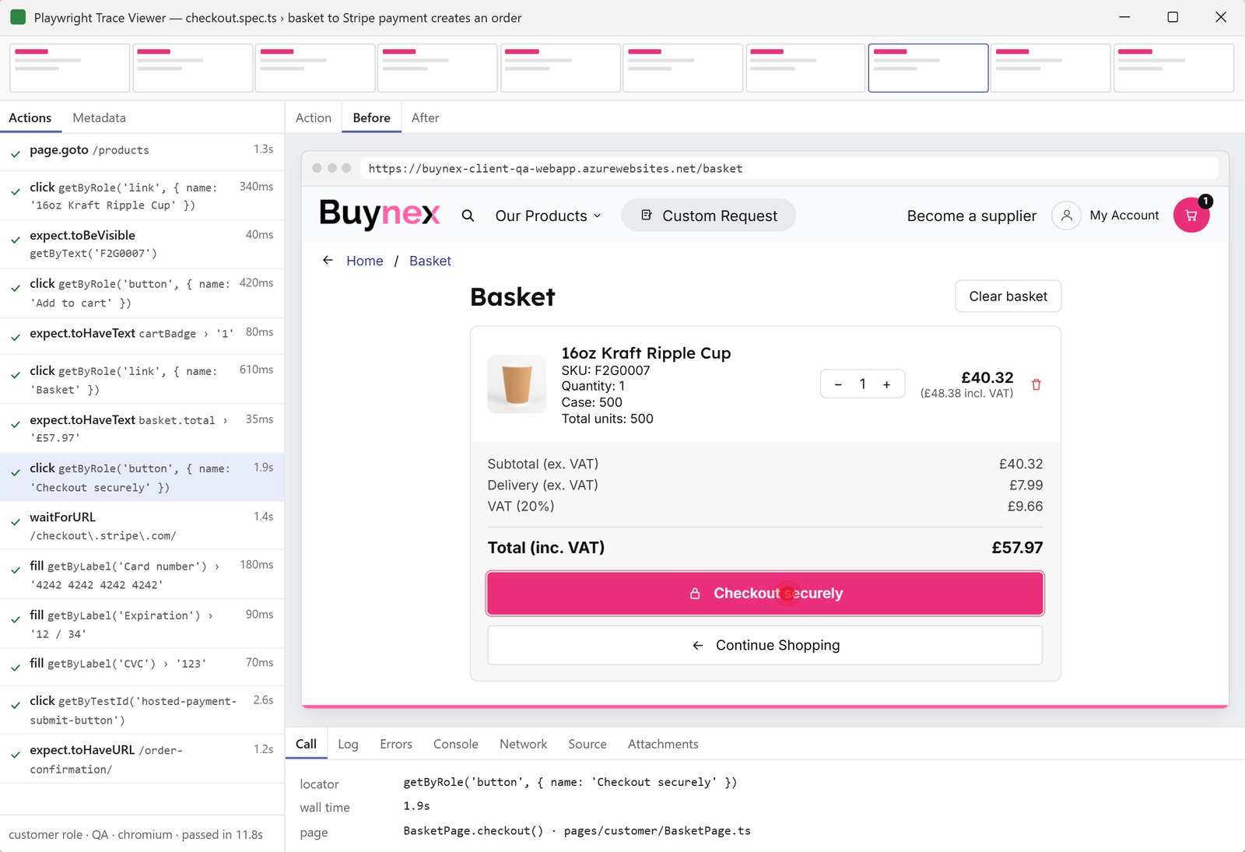Decrease quantity with the minus button

pyautogui.click(x=838, y=384)
